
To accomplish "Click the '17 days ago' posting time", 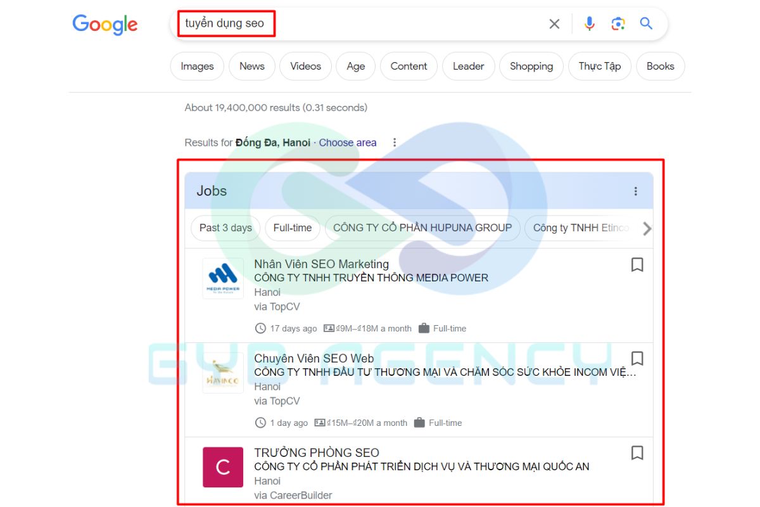I will [x=293, y=328].
